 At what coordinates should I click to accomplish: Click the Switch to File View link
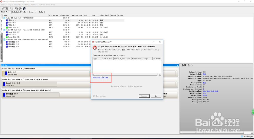coord(100,77)
